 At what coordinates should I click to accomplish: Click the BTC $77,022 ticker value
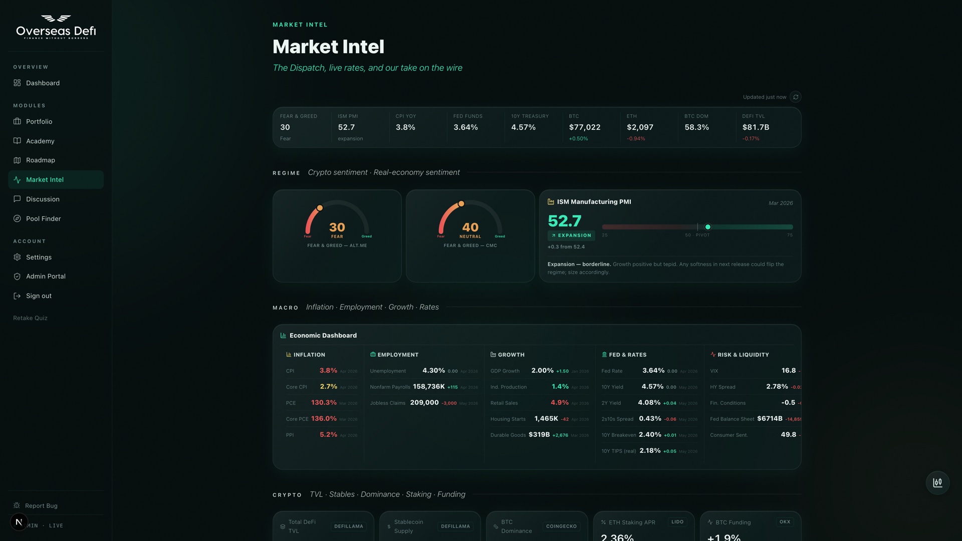pos(585,127)
